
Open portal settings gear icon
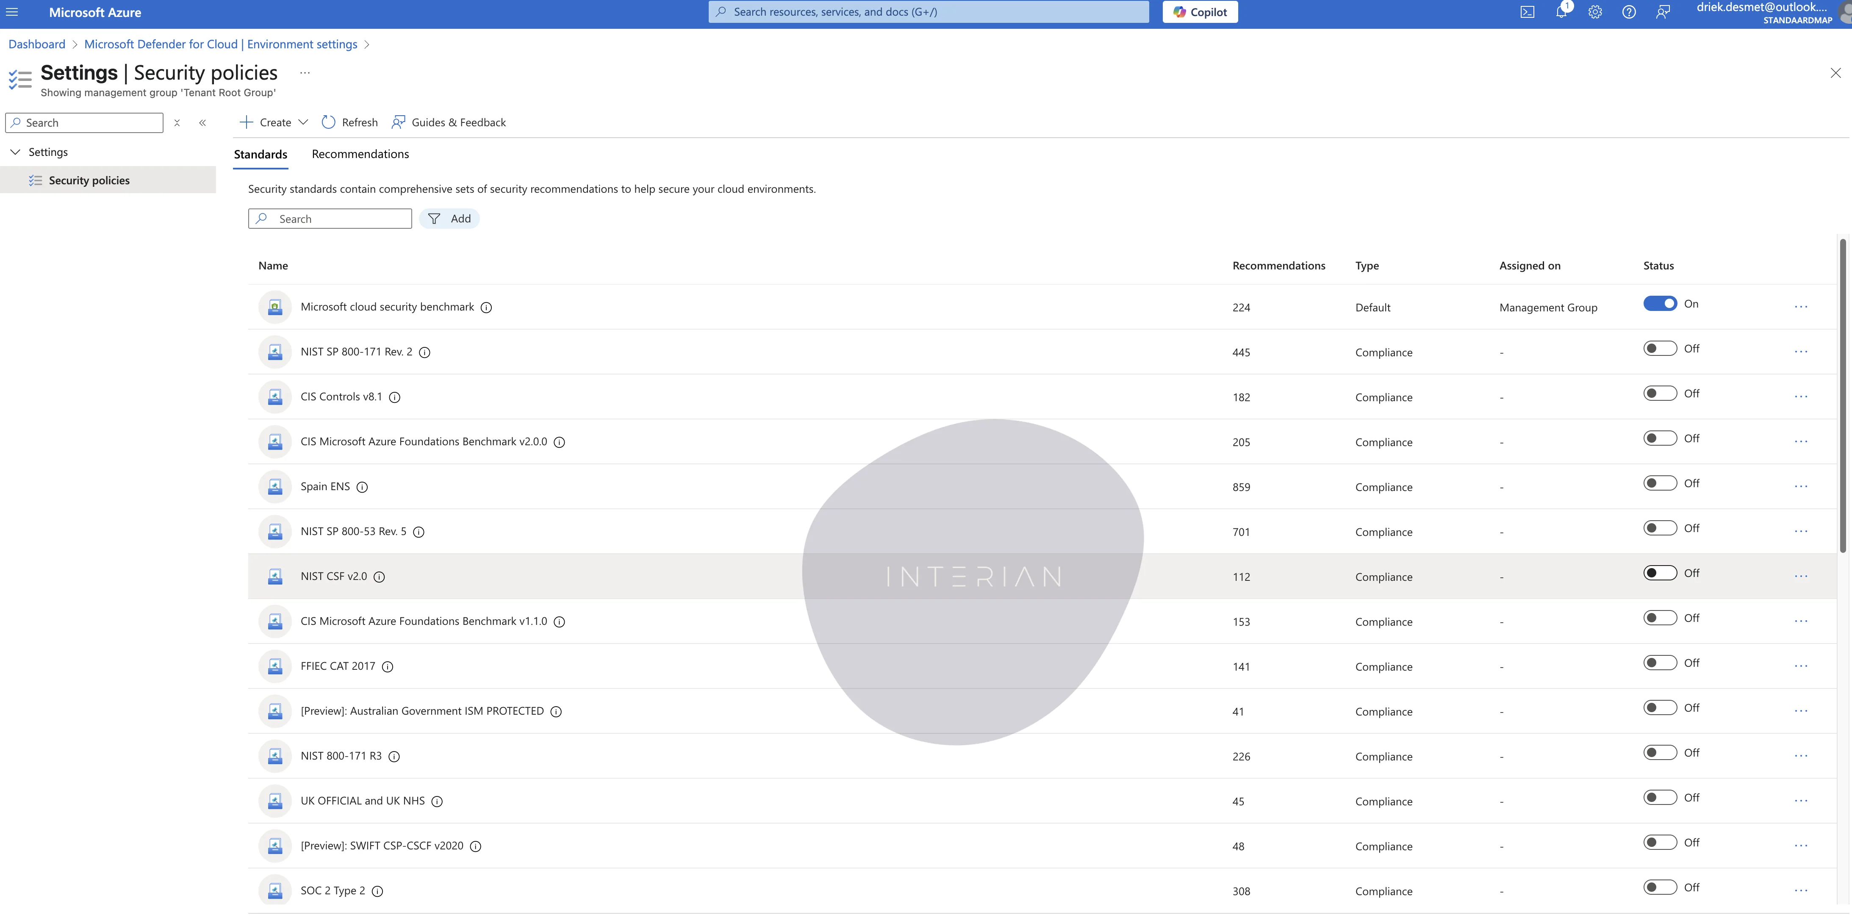coord(1594,12)
